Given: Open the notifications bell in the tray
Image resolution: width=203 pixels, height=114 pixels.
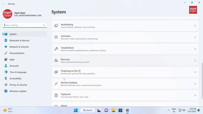Looking at the screenshot, I should (199, 110).
